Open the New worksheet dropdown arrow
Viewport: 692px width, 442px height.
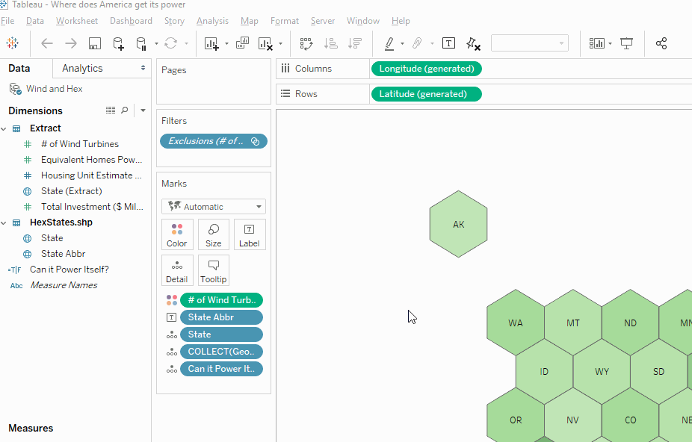(227, 43)
